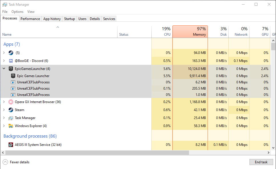Click the Opera GX Internet Browser icon
Screen dimensions: 276x169
(x=11, y=102)
